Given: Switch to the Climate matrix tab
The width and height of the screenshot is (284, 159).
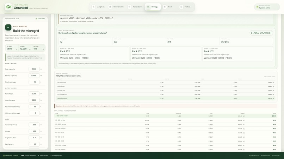Looking at the screenshot, I should 117,7.
